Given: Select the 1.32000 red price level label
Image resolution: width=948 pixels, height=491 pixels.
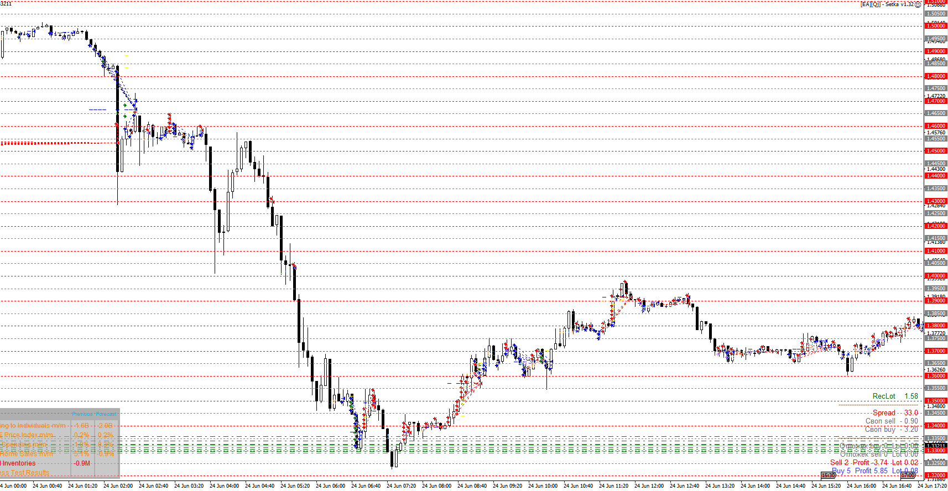Looking at the screenshot, I should [x=936, y=476].
